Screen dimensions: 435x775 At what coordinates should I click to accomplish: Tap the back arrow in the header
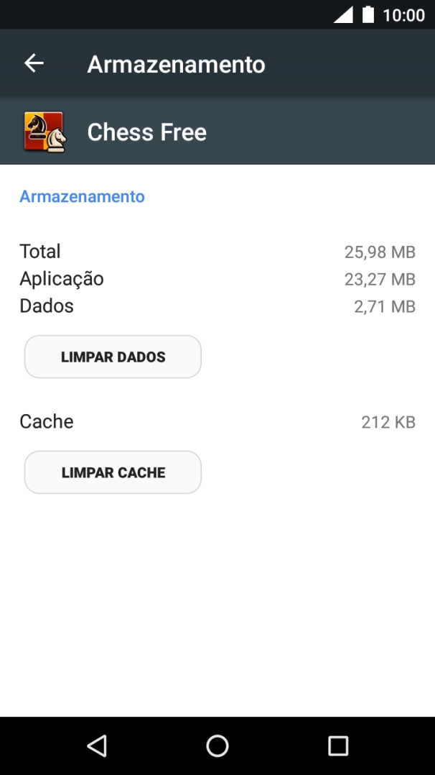33,63
